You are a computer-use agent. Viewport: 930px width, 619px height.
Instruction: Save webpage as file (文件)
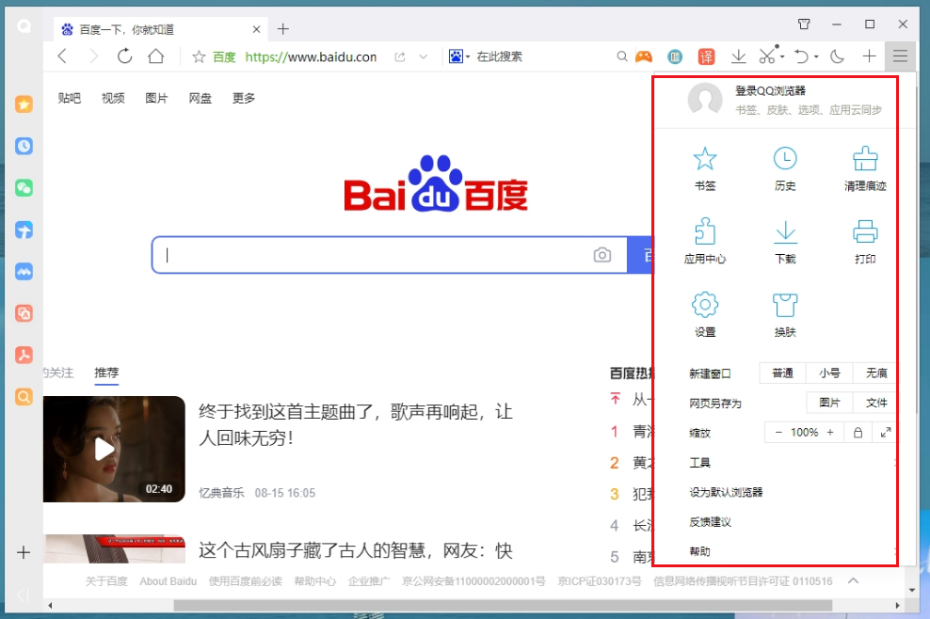[x=874, y=403]
